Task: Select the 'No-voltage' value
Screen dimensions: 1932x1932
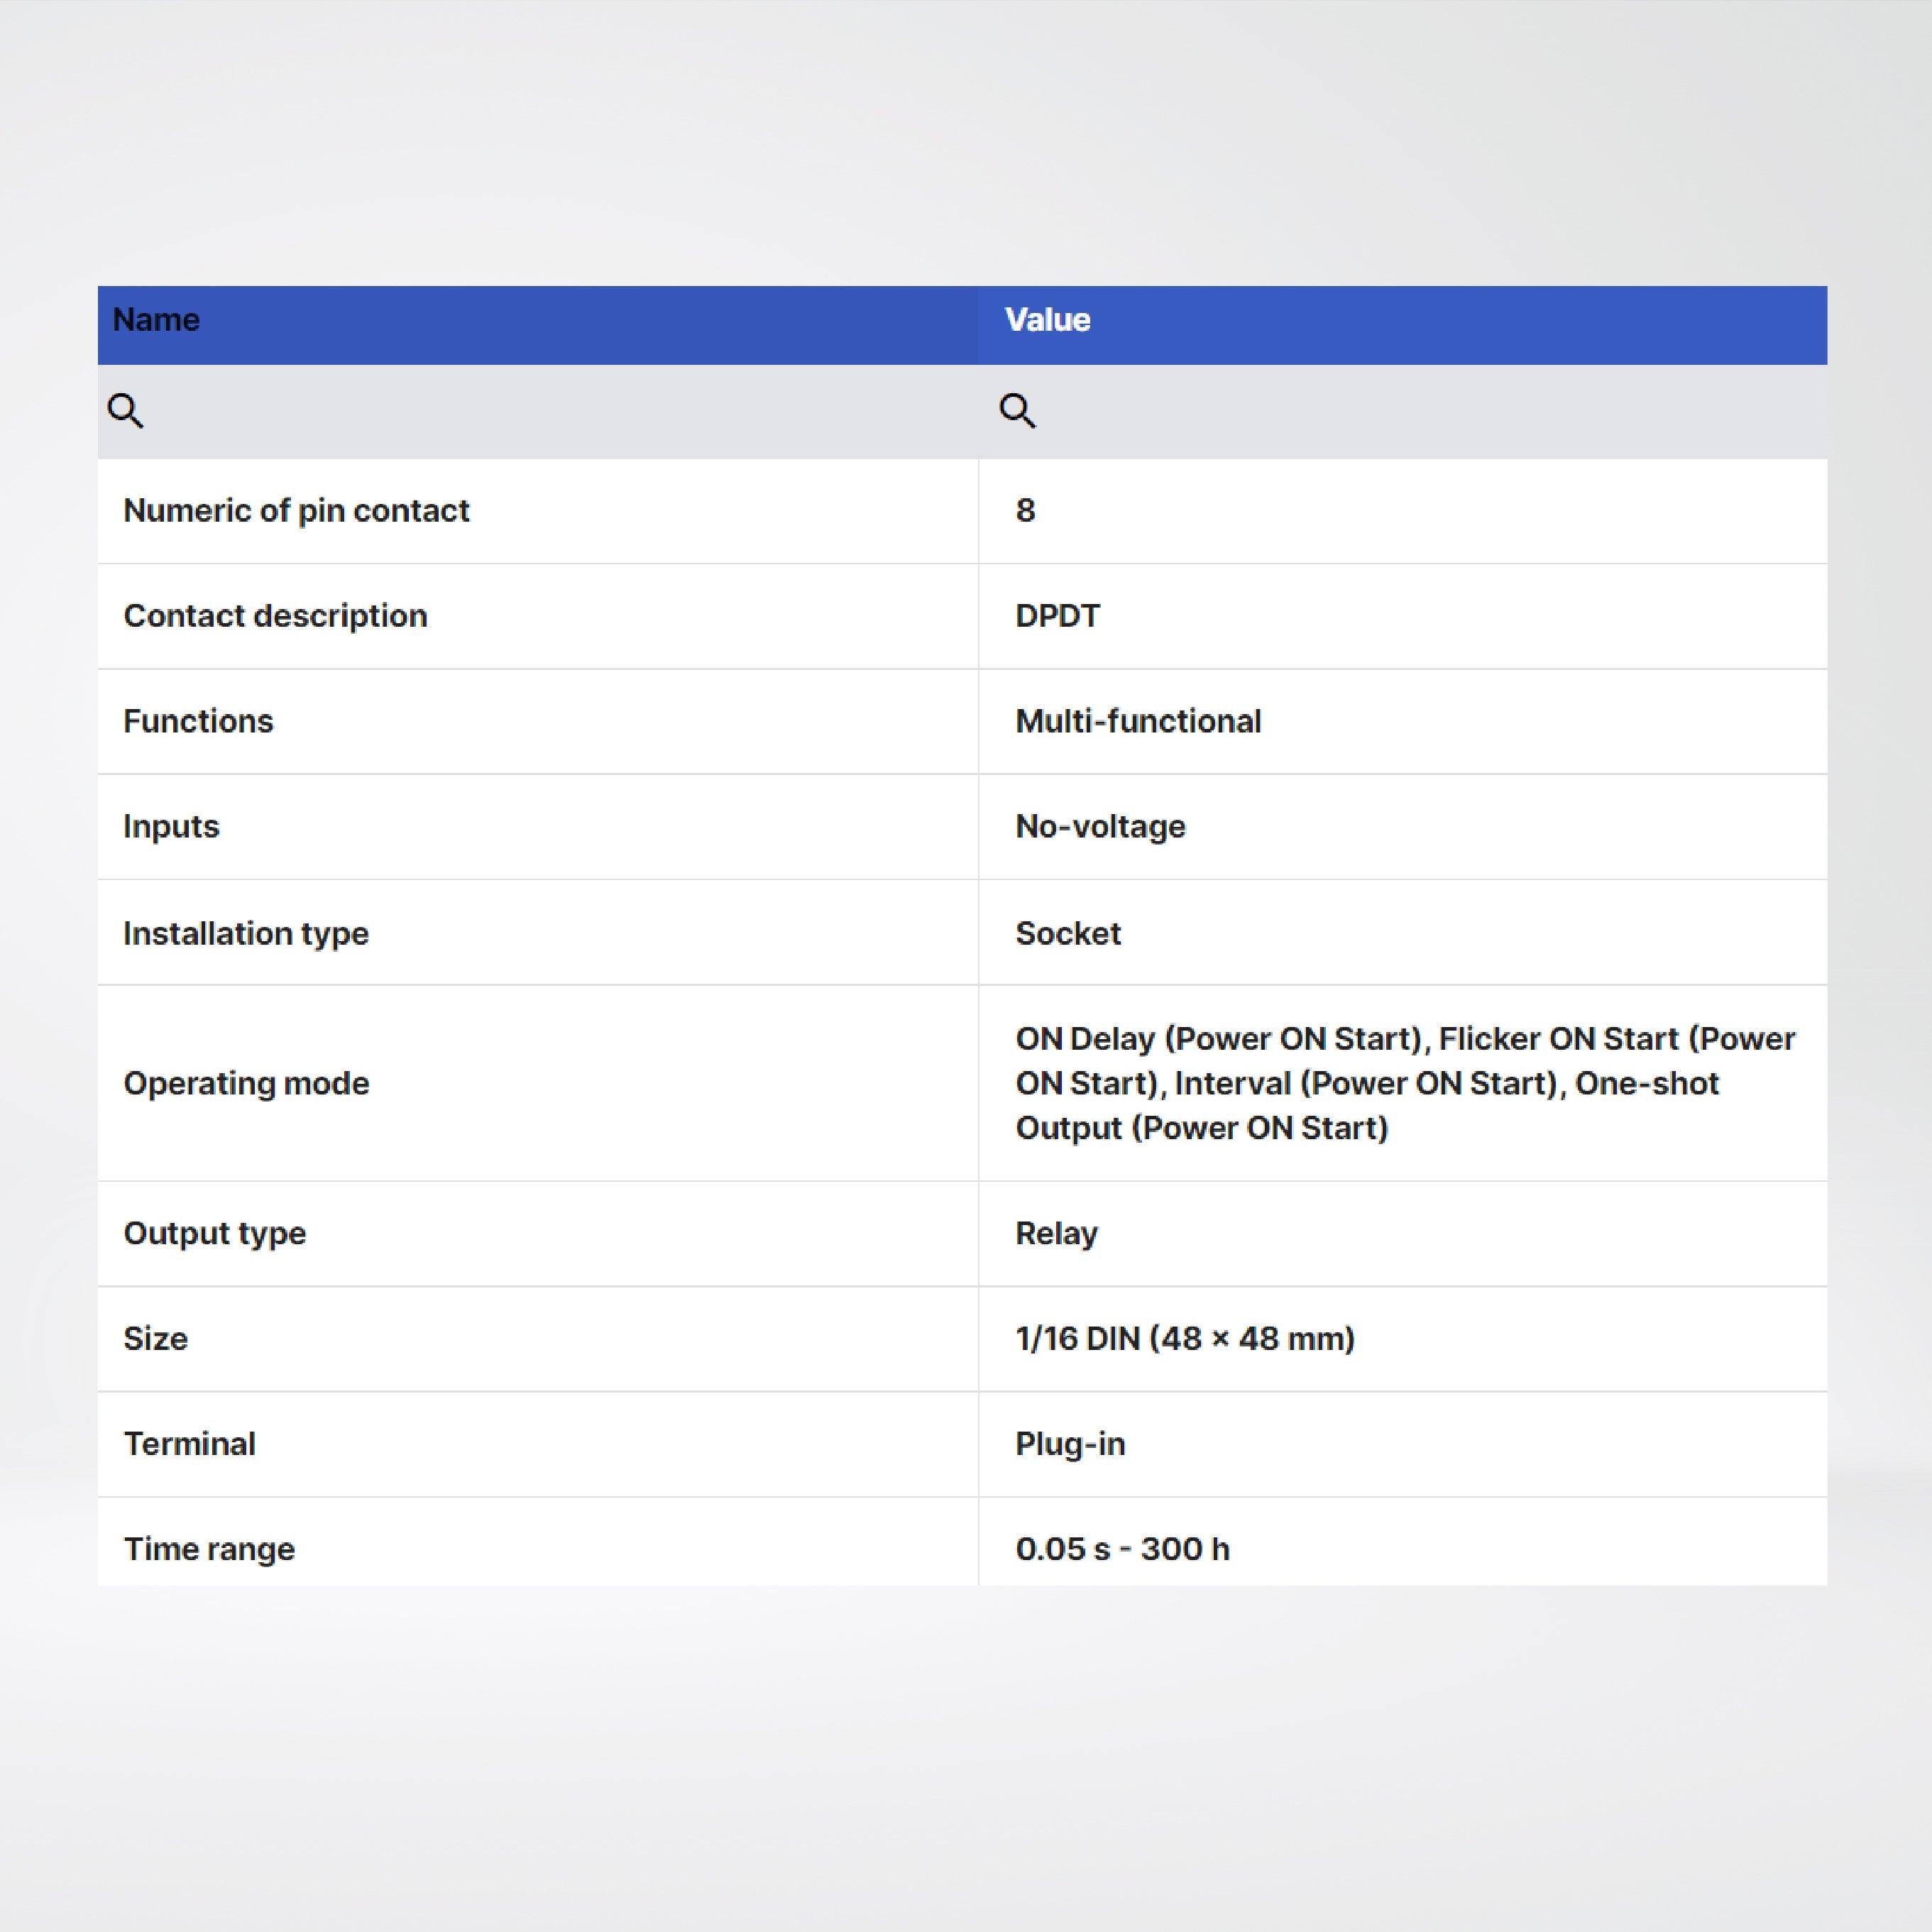Action: (1100, 827)
